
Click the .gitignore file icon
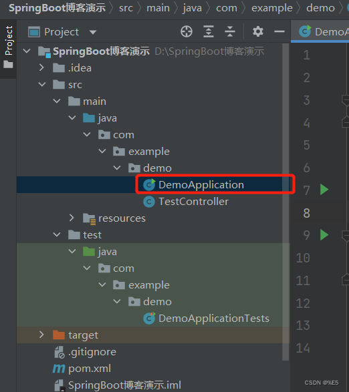pos(60,352)
